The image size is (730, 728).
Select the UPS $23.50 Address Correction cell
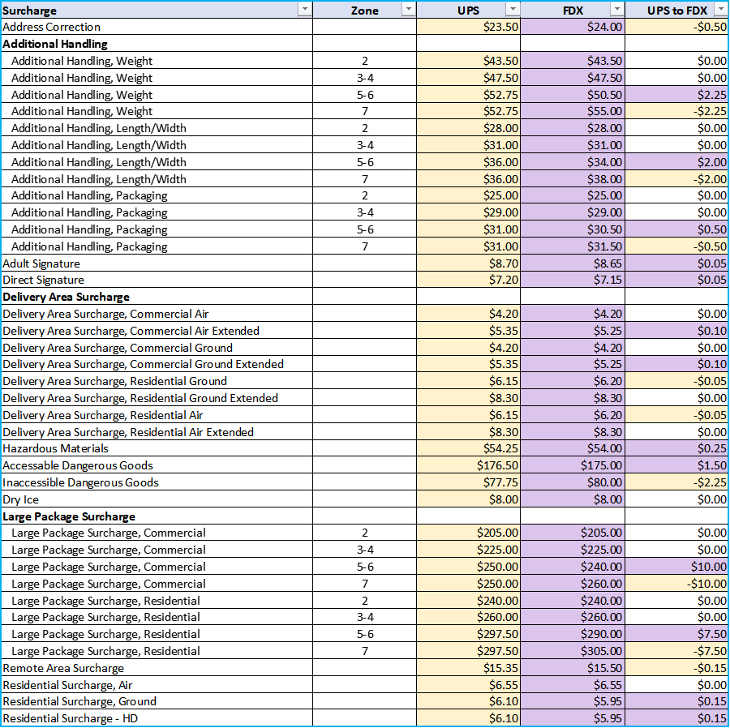pos(468,27)
